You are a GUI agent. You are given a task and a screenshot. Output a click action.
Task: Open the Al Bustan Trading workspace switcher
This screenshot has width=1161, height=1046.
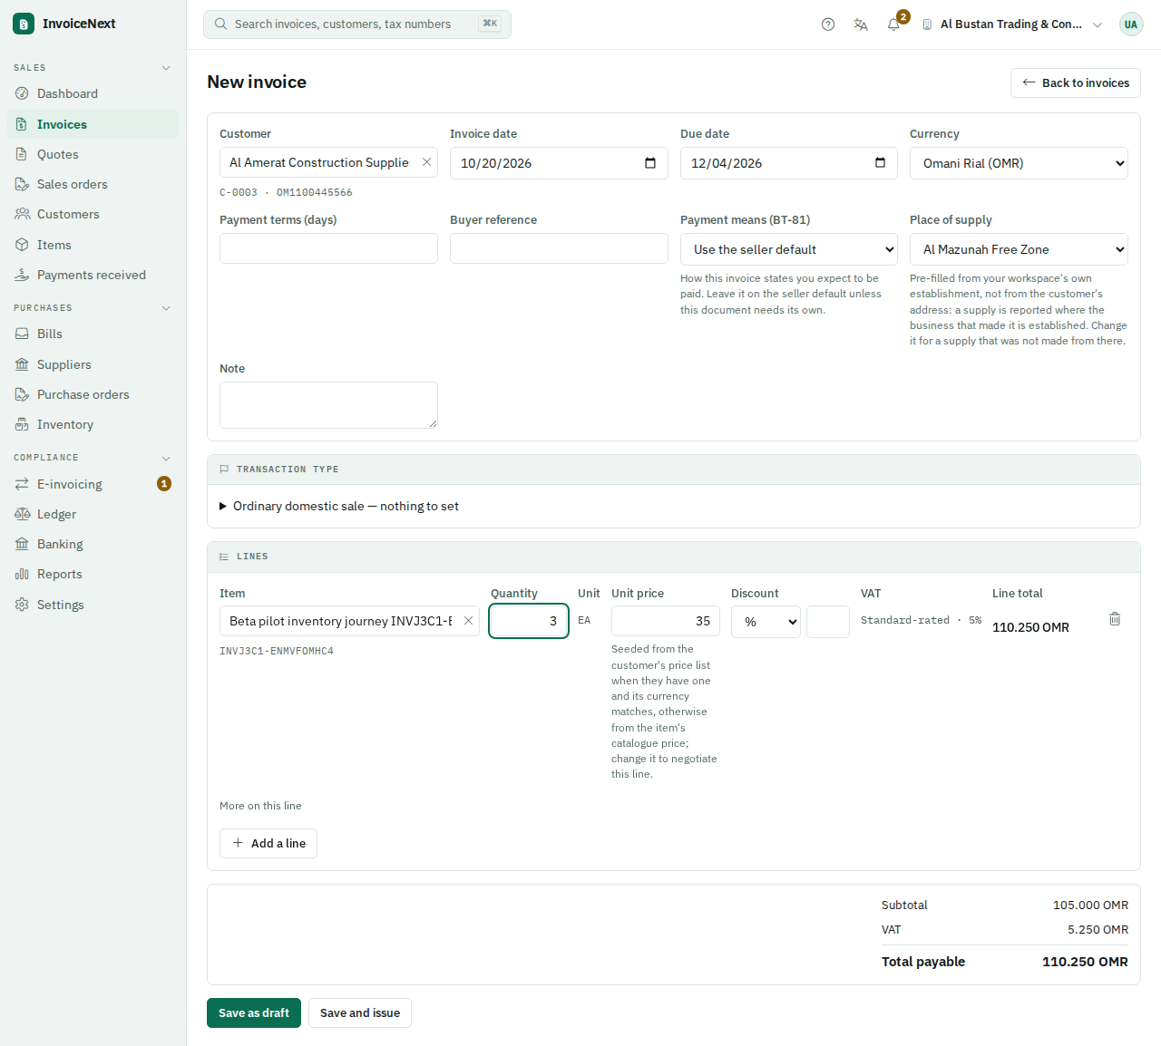[1012, 24]
